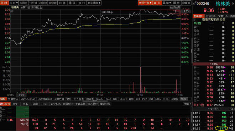235x131 pixels.
Task: Select the BRAR indicator
Action: click(x=123, y=99)
